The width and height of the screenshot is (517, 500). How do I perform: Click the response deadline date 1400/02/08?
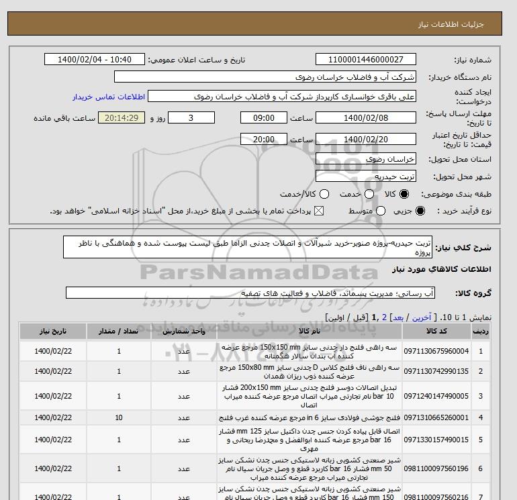click(x=366, y=117)
